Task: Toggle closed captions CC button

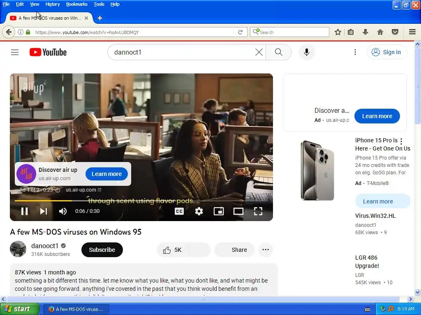Action: [179, 211]
